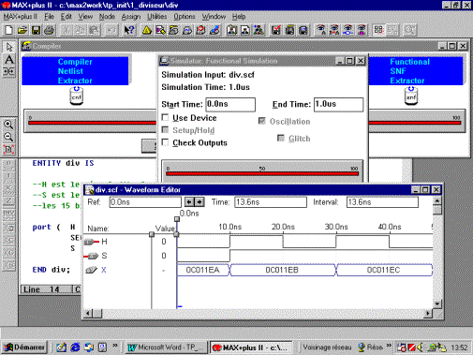Click the 'END div;' line in text editor

(x=52, y=270)
